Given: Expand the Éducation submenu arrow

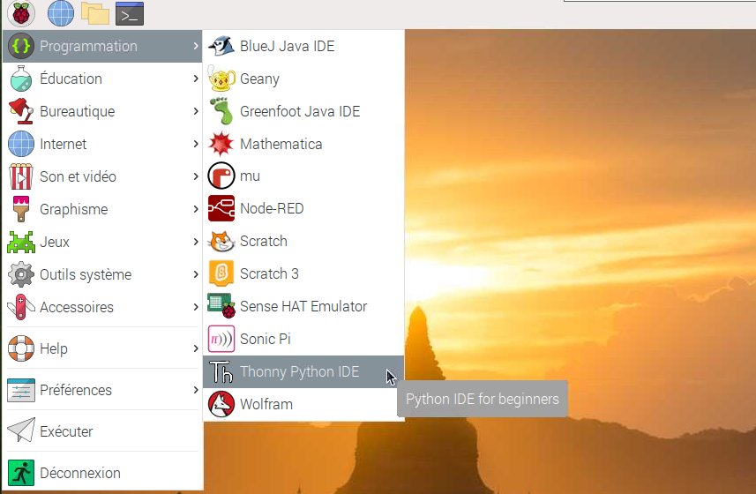Looking at the screenshot, I should click(x=195, y=79).
